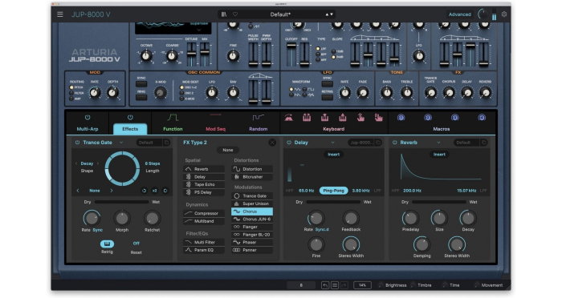Click the heart favorite icon
This screenshot has width=562, height=298.
(235, 14)
